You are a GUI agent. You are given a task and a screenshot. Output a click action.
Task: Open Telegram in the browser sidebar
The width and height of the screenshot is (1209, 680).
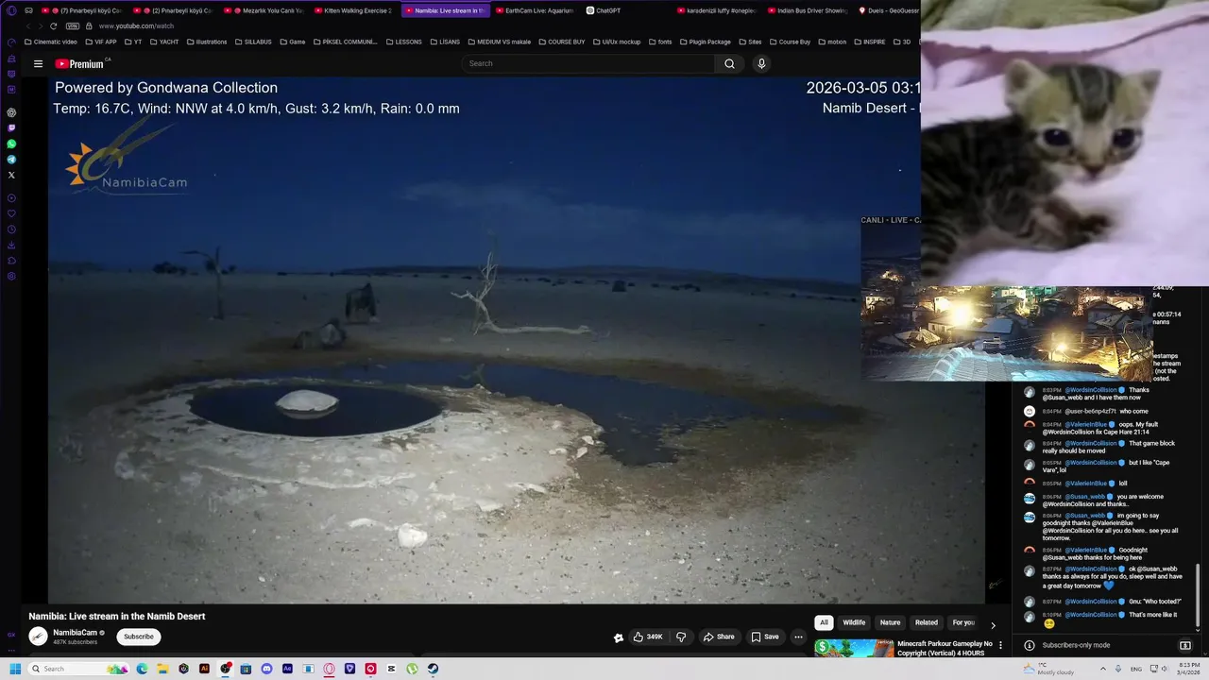point(11,160)
